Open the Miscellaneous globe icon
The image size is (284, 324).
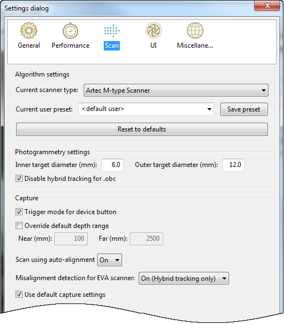pyautogui.click(x=195, y=31)
